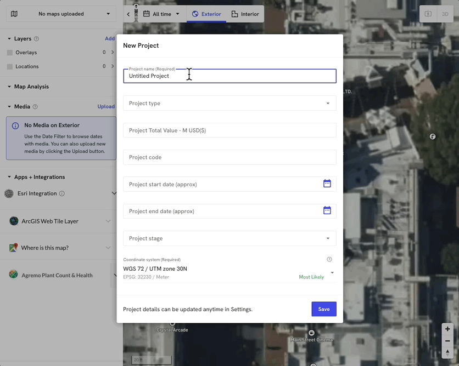The width and height of the screenshot is (459, 366).
Task: Enable 3D map view
Action: (445, 14)
